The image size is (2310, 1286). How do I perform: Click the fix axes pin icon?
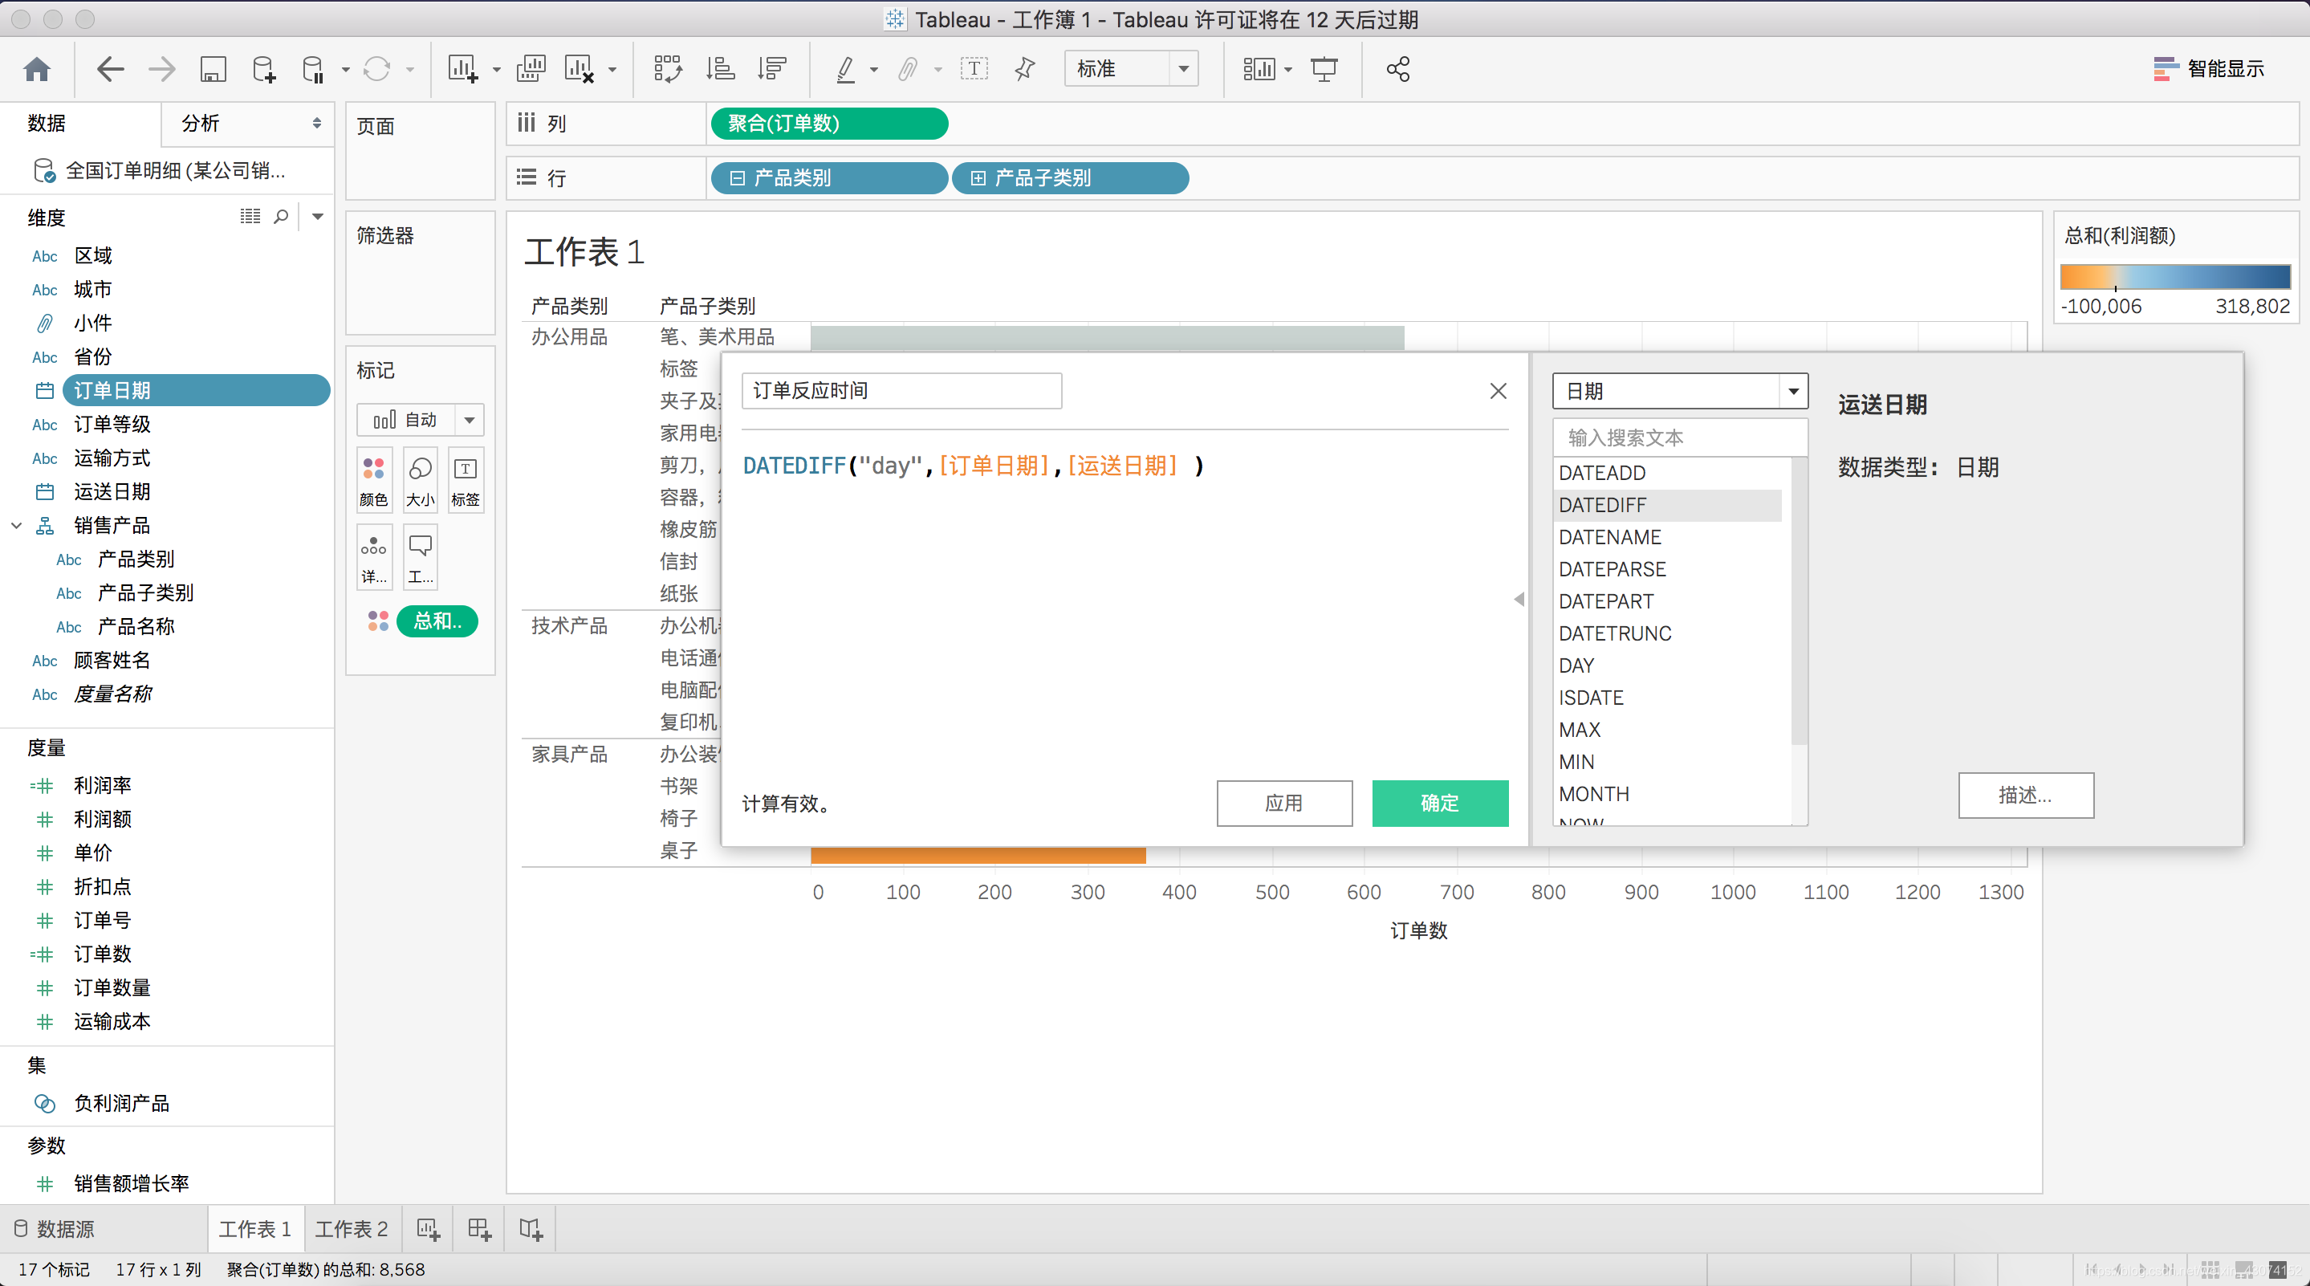pos(1025,69)
